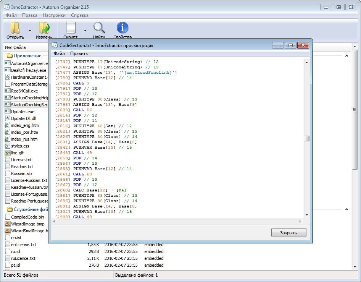Click status bar text Выделено файлов: 1

[136, 275]
